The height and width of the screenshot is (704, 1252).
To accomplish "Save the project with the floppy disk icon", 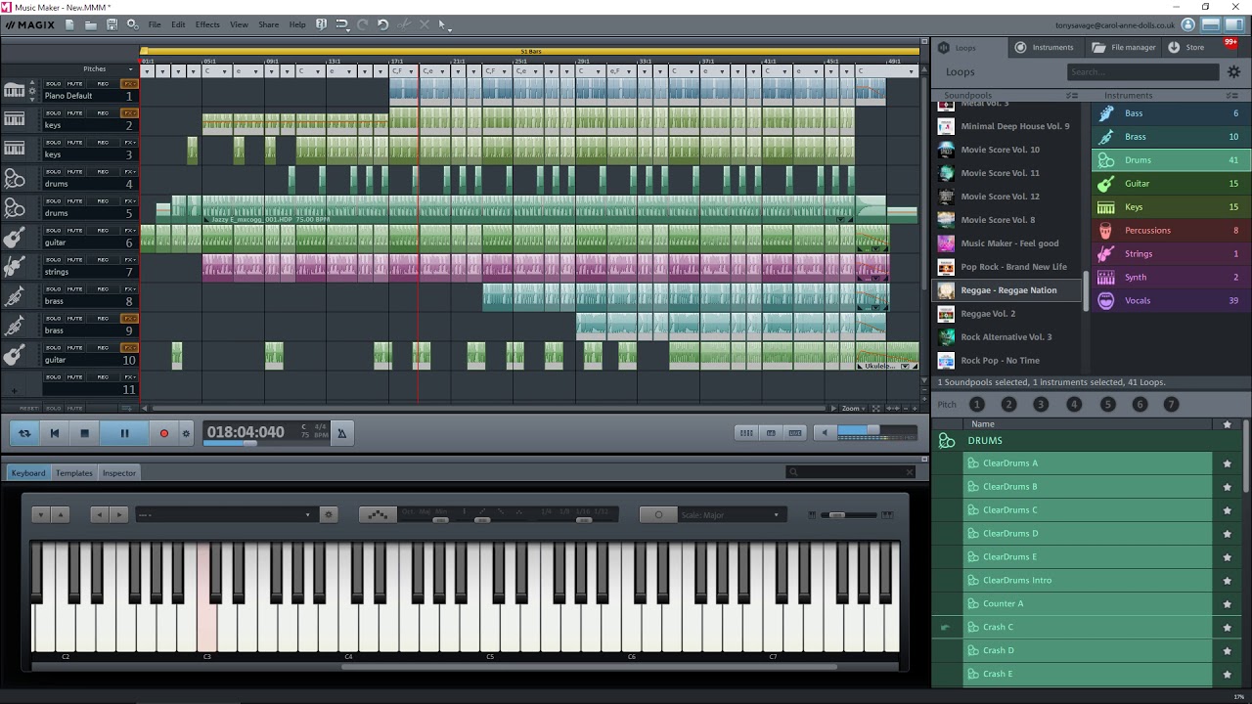I will 112,24.
